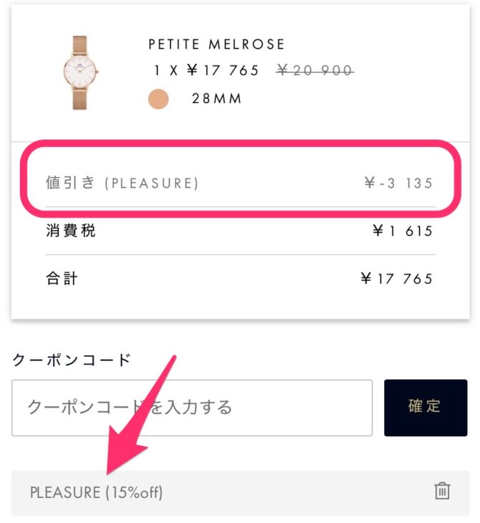Click the 消費税 tax label

(70, 231)
